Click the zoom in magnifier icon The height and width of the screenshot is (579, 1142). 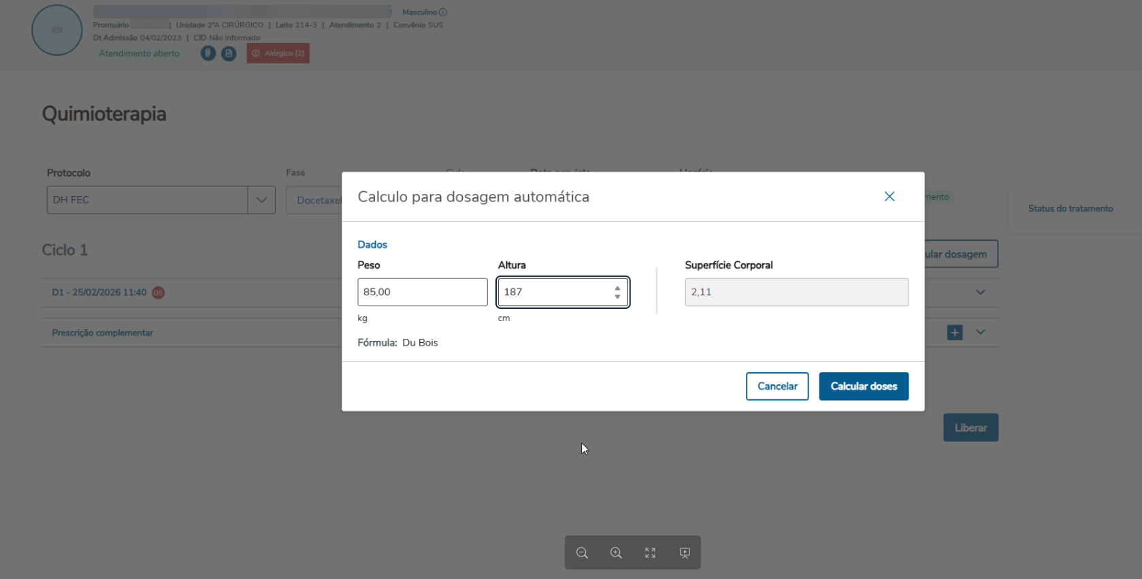tap(616, 552)
